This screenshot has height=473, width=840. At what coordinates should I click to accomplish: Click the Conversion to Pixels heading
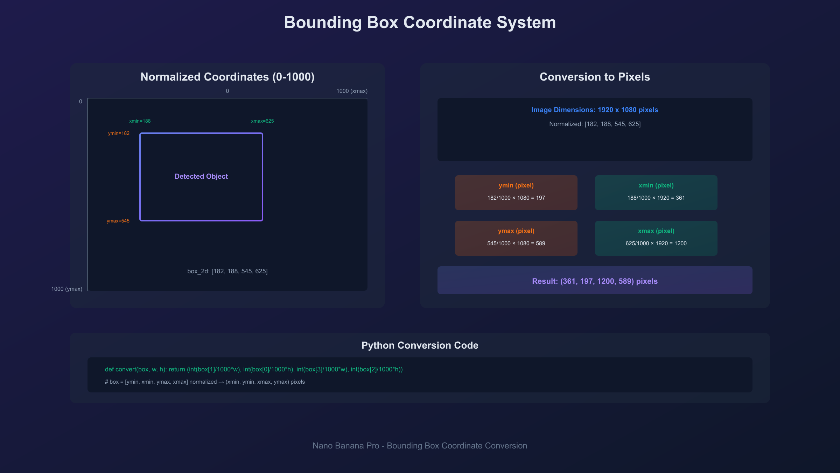point(595,77)
